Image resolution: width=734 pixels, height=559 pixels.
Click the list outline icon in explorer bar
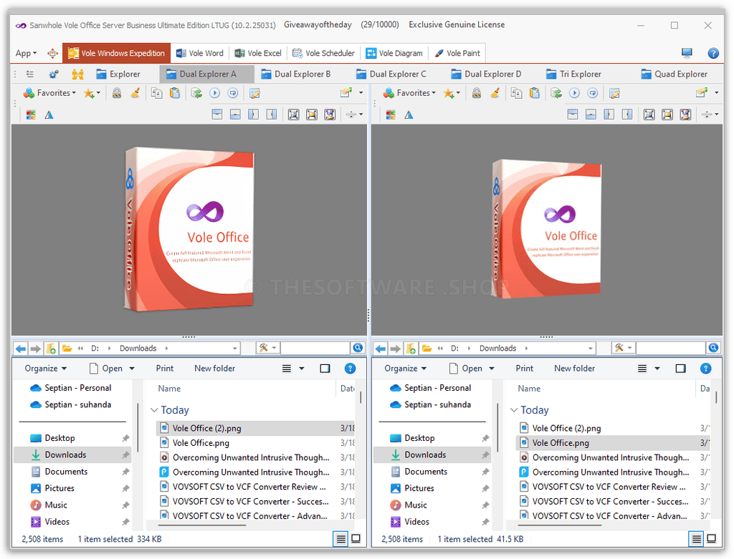(x=30, y=74)
